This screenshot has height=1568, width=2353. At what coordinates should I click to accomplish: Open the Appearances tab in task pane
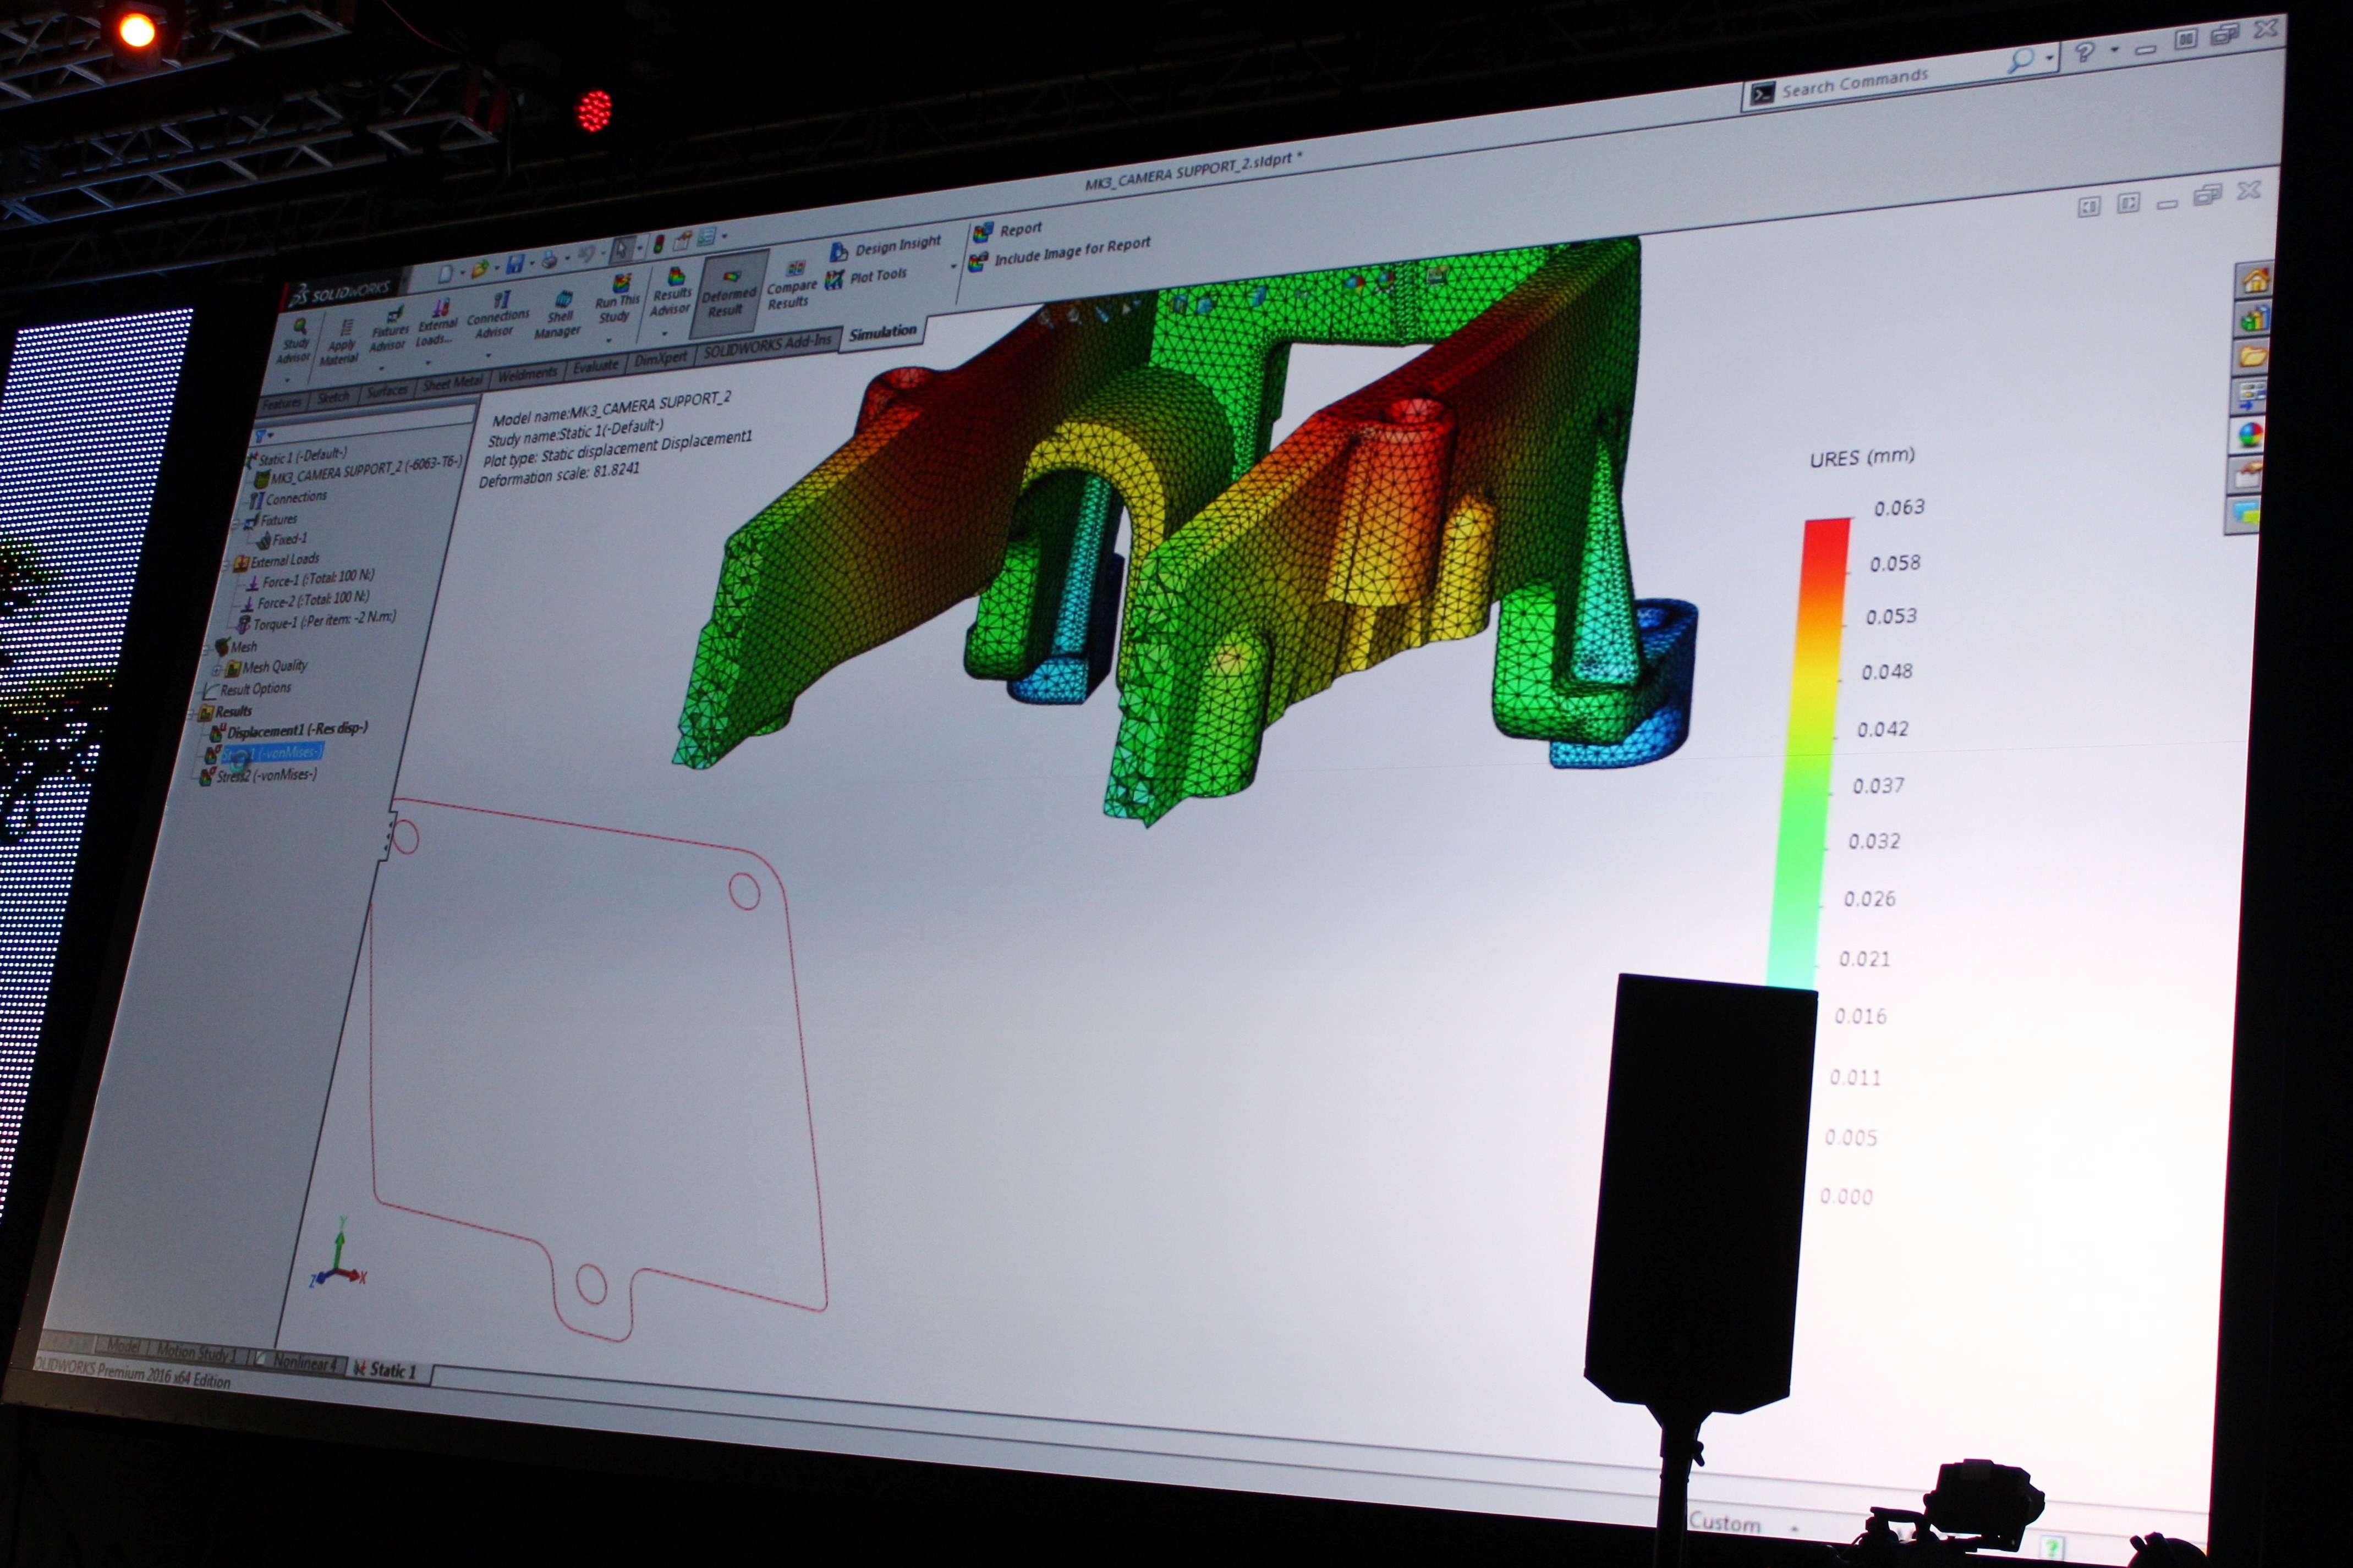pyautogui.click(x=2250, y=435)
